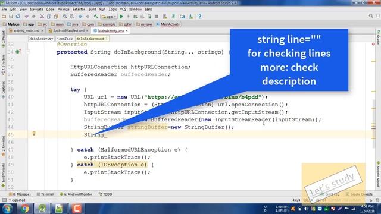Click the override gutter icon on line 34
Viewport: 381px width, 214px height.
(18, 52)
